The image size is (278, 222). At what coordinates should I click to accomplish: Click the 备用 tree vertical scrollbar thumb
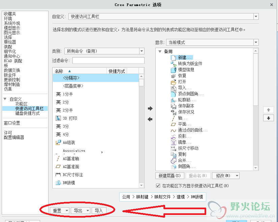pos(255,80)
